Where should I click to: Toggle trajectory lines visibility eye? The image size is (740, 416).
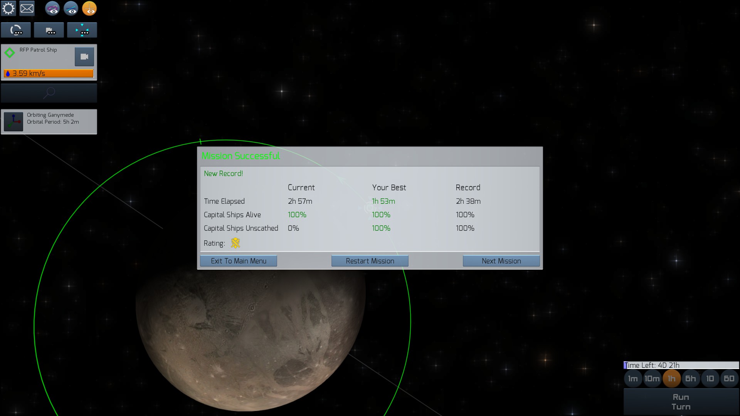pyautogui.click(x=71, y=8)
